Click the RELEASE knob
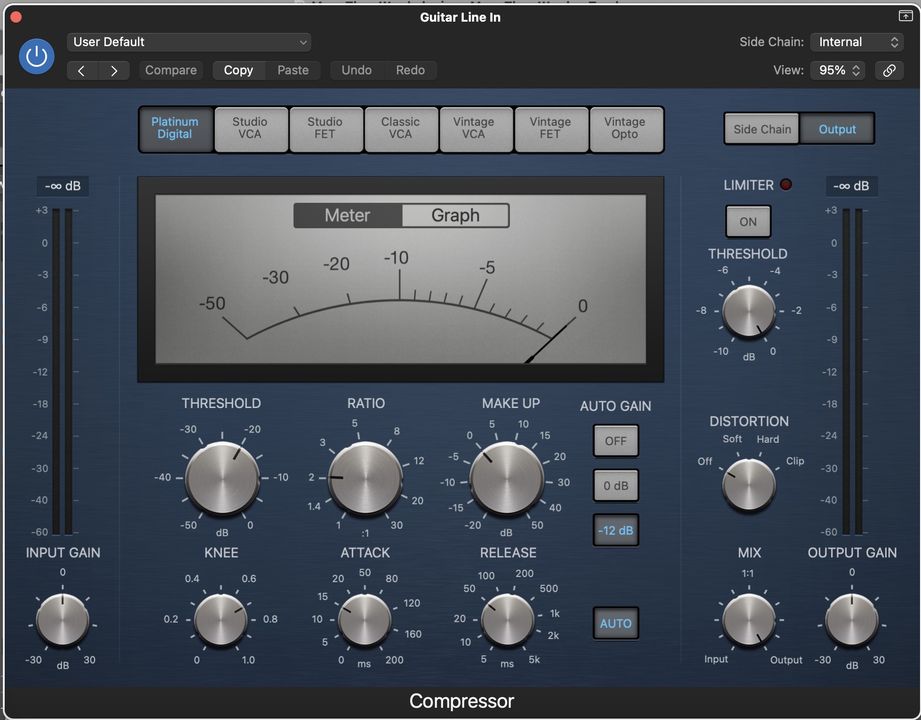The height and width of the screenshot is (720, 921). [x=508, y=620]
